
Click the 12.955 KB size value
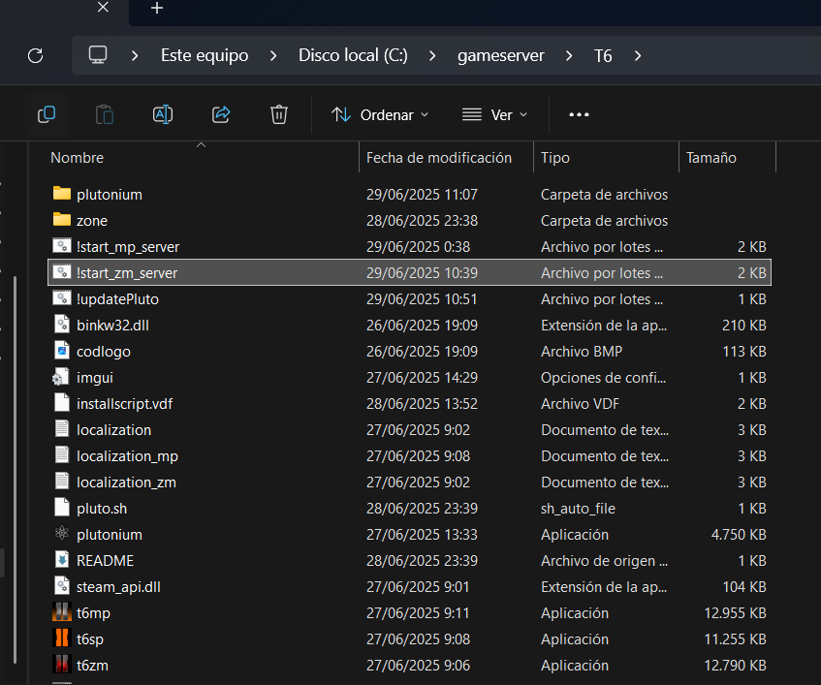pyautogui.click(x=735, y=612)
